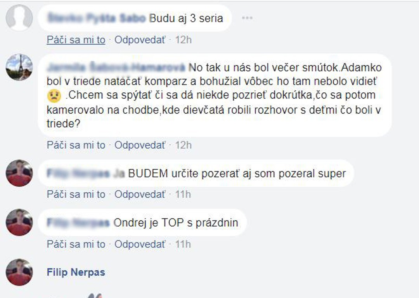
Task: Reply to the 'Budu aj 3 seria' comment
Action: point(140,40)
